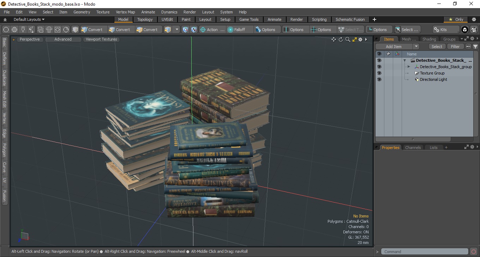
Task: Open the Items panel gear settings
Action: click(x=472, y=39)
